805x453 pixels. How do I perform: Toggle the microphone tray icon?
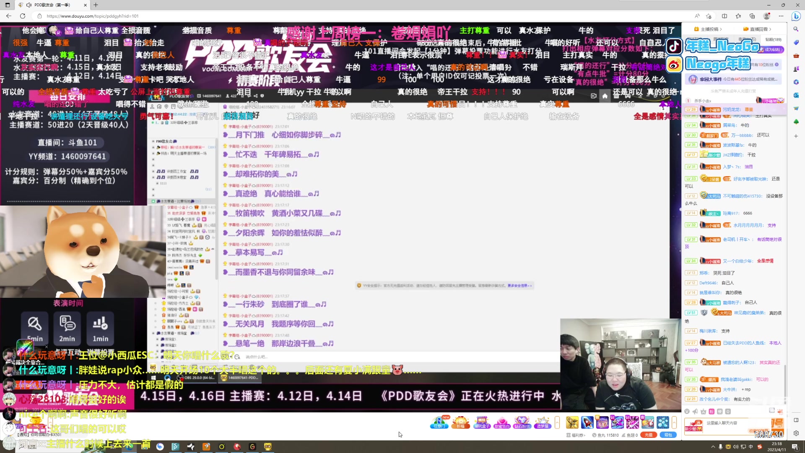click(721, 447)
